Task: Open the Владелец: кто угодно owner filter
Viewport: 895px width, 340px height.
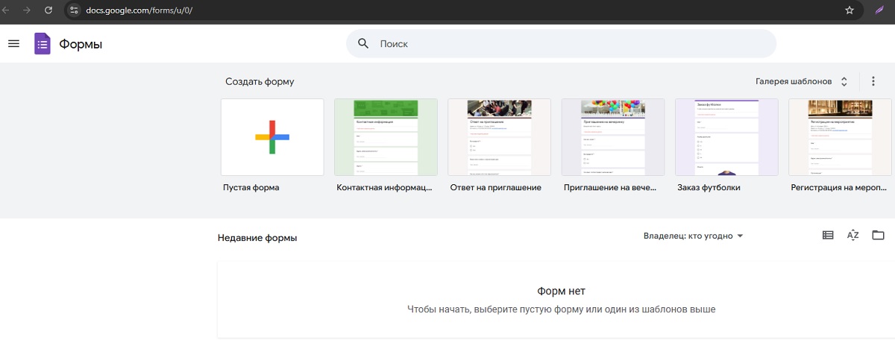Action: tap(694, 236)
